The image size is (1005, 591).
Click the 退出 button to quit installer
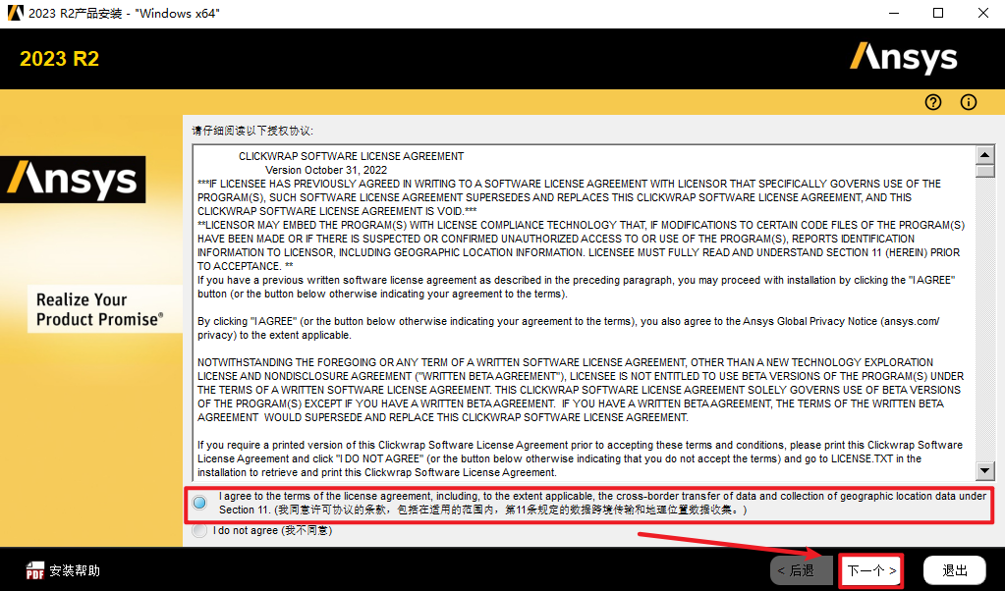click(955, 570)
